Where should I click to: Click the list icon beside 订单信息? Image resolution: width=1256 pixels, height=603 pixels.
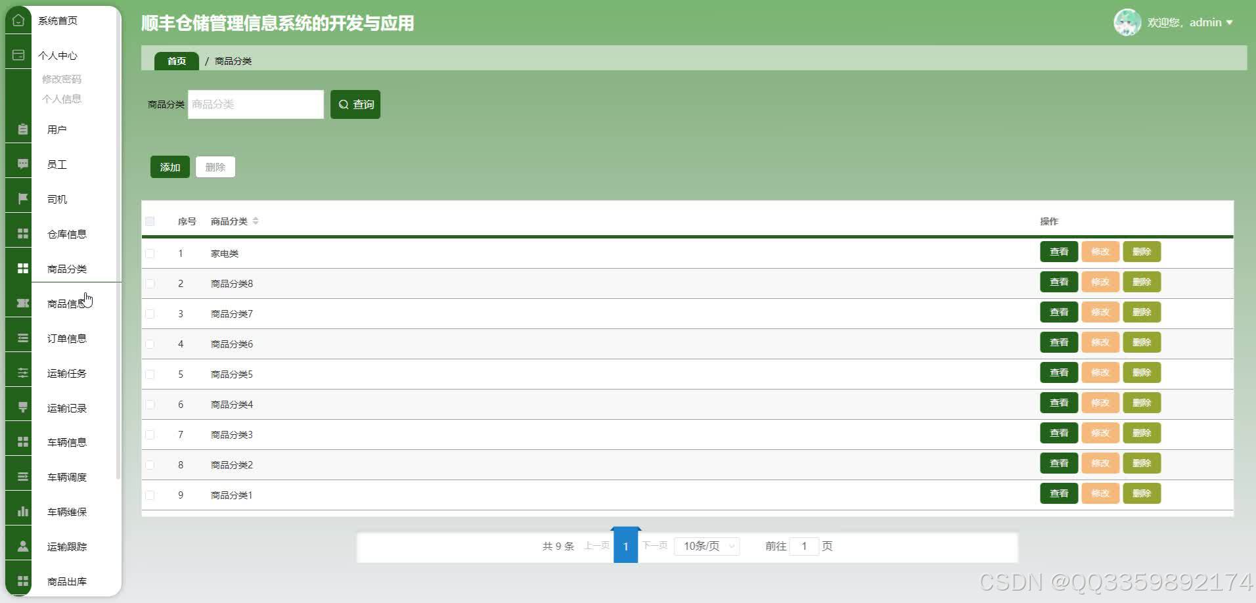(x=23, y=338)
